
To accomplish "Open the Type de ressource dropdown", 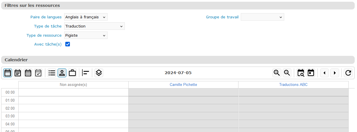I will point(86,36).
